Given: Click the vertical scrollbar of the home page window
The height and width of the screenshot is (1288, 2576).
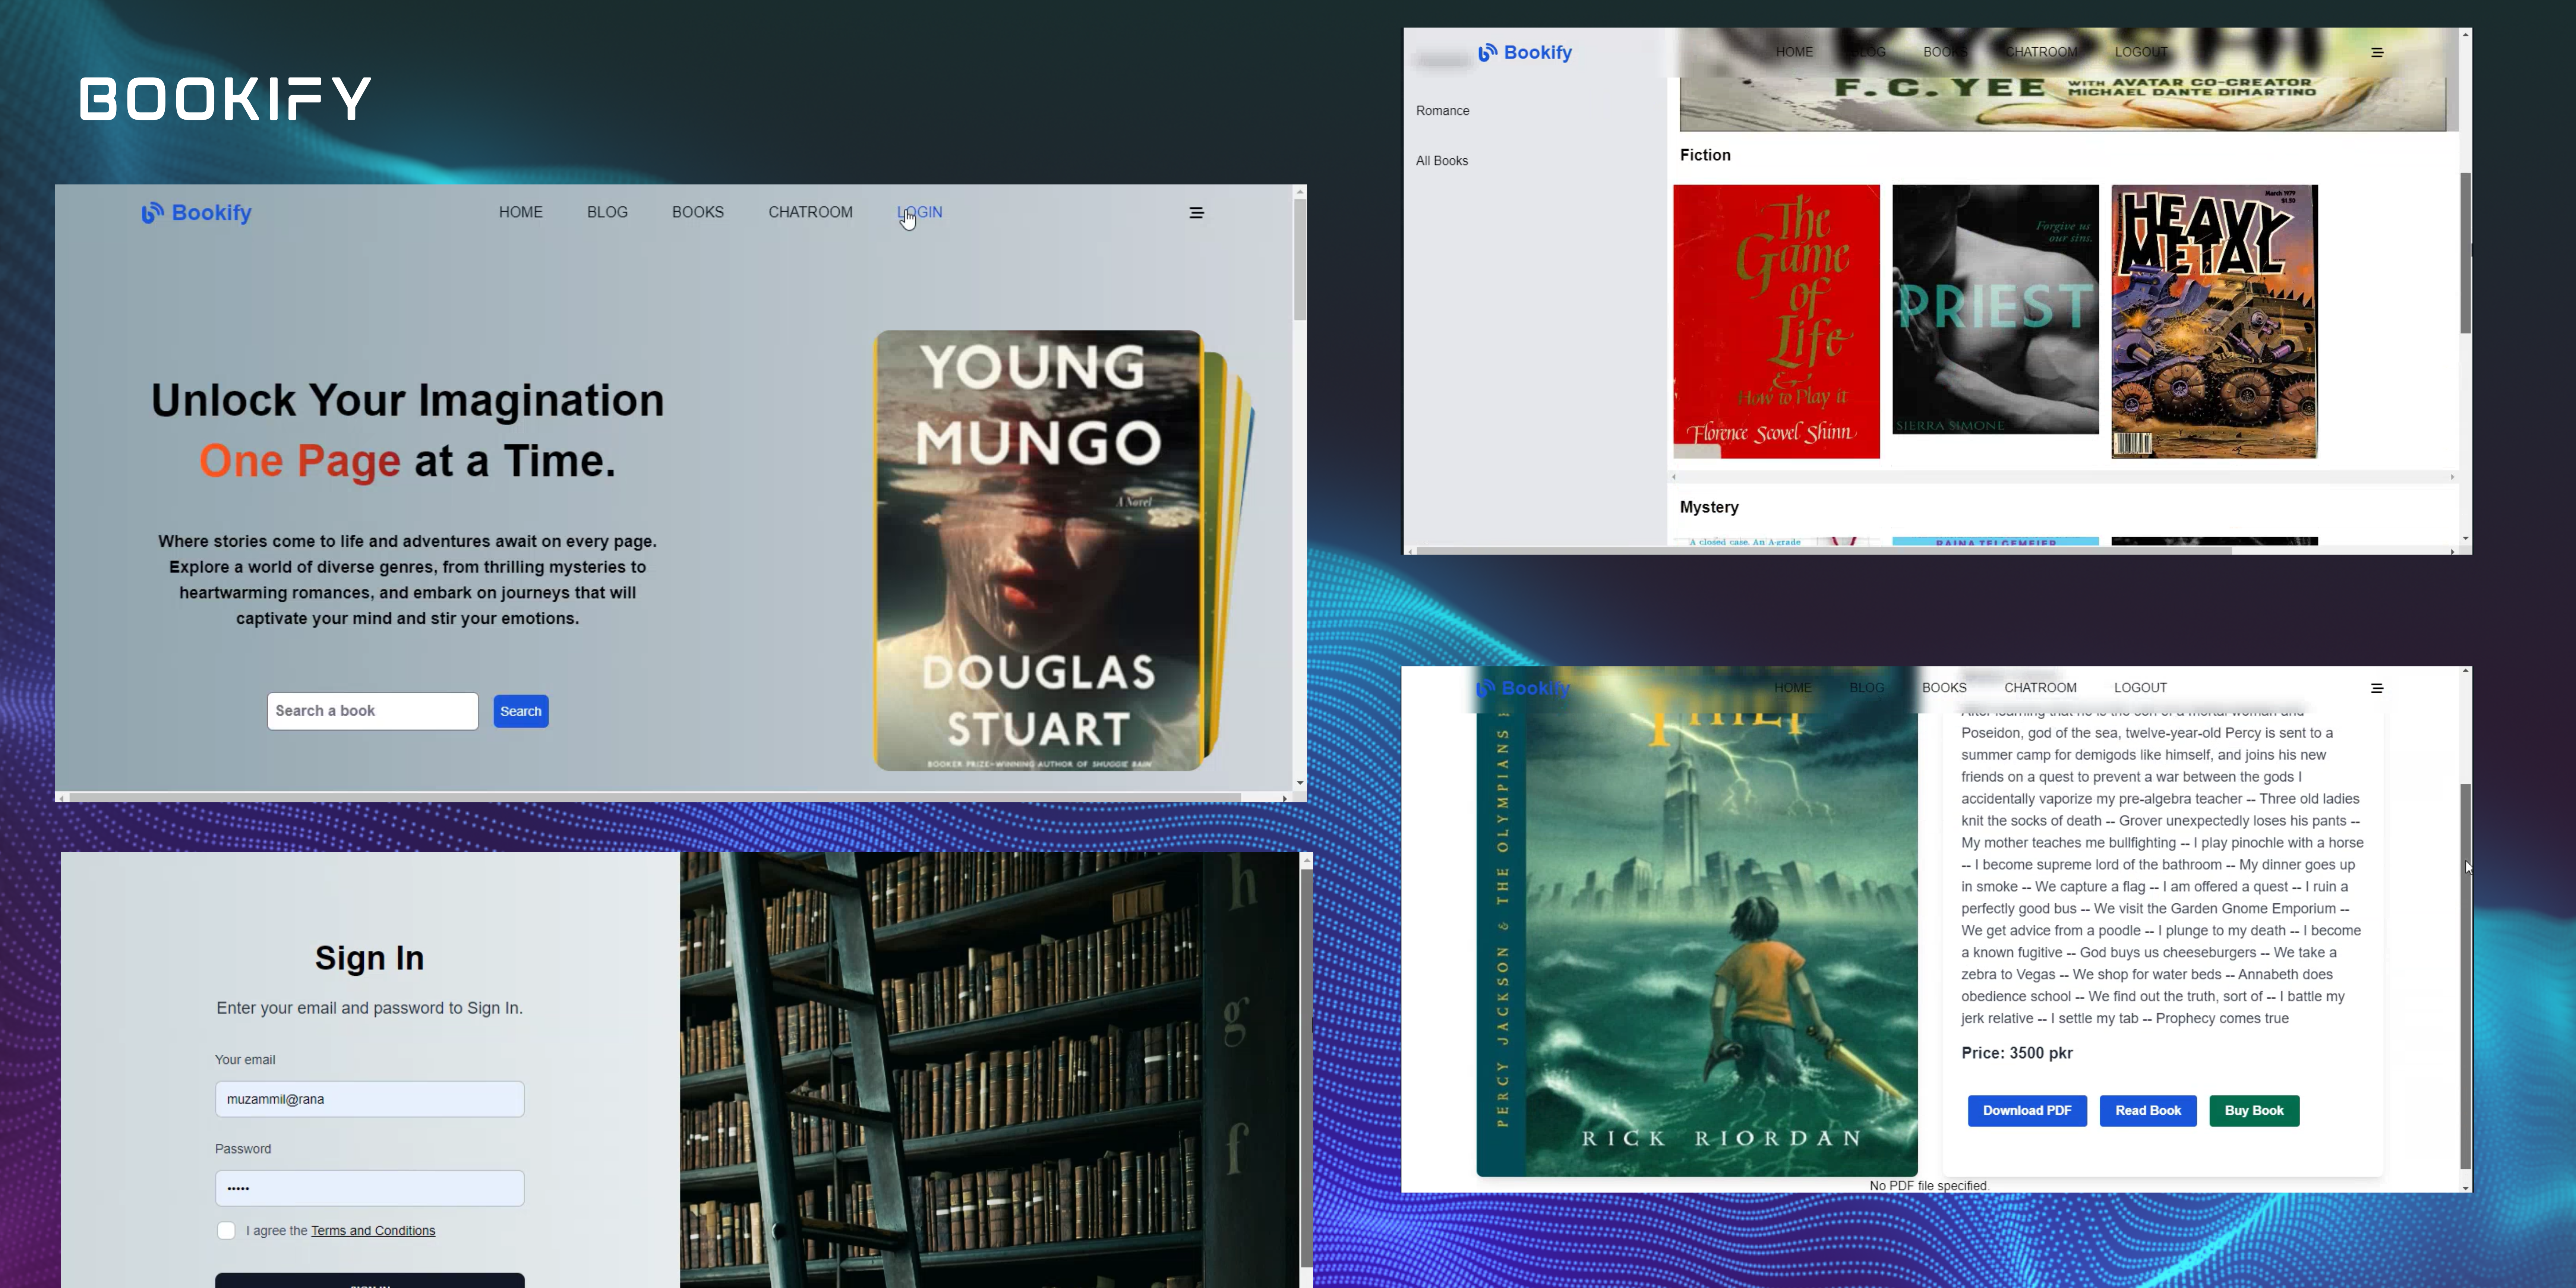Looking at the screenshot, I should (1300, 260).
